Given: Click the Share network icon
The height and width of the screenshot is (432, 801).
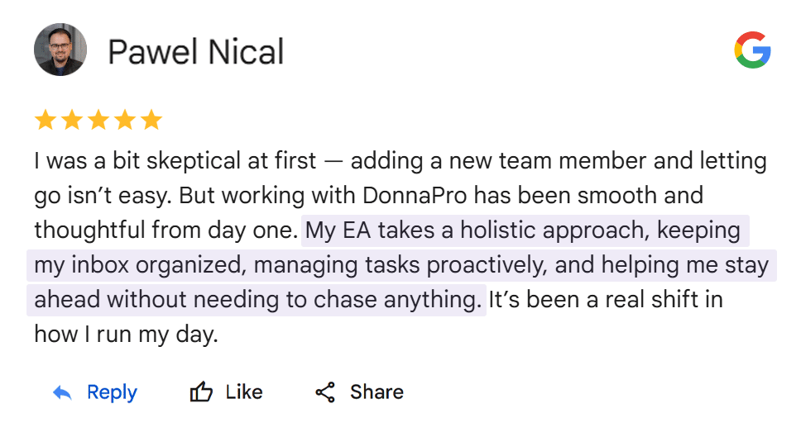Looking at the screenshot, I should 325,392.
